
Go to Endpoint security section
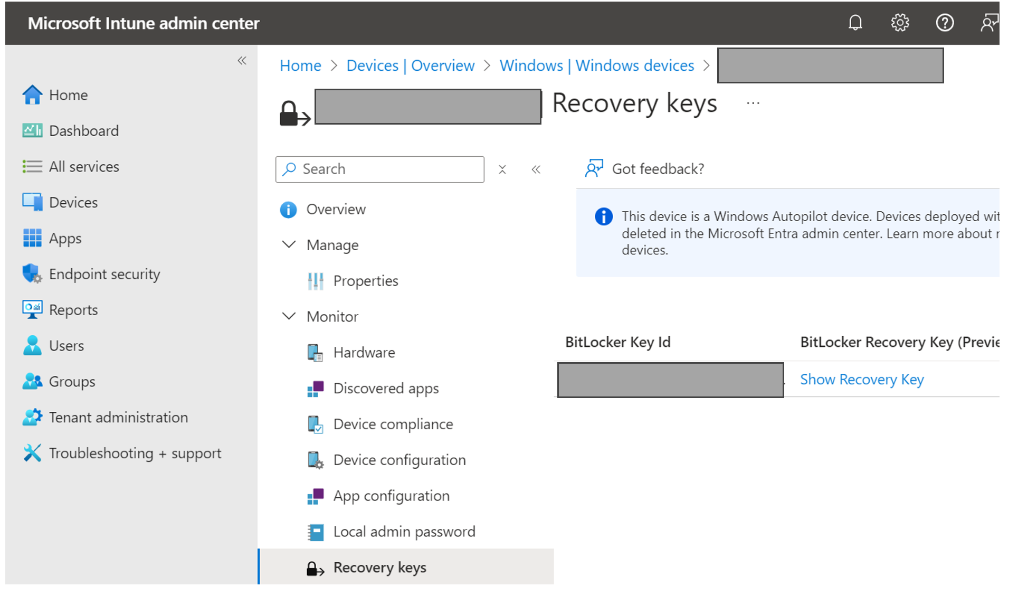click(104, 274)
